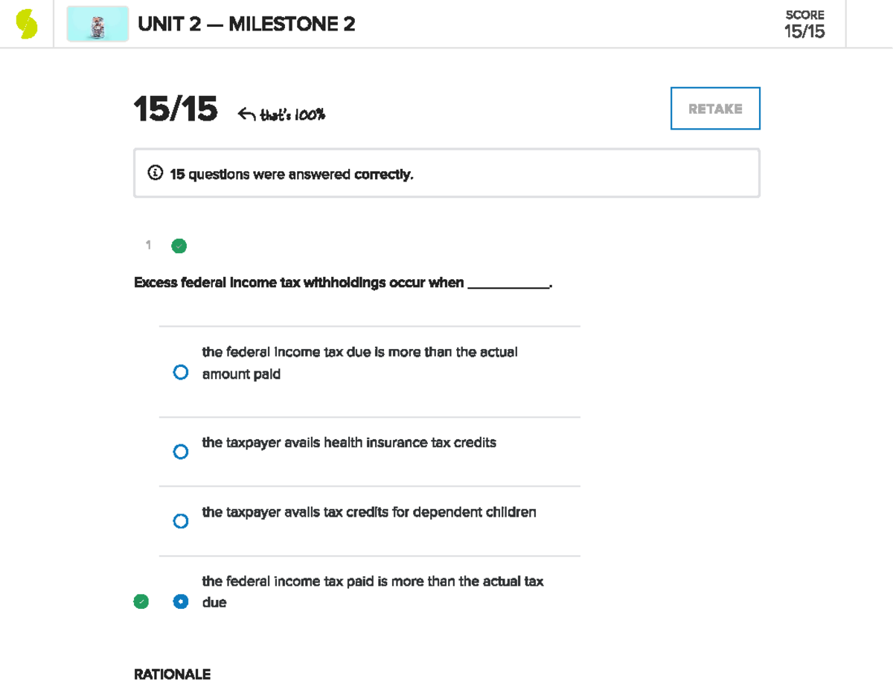Click the RATIONALE heading

coord(172,674)
